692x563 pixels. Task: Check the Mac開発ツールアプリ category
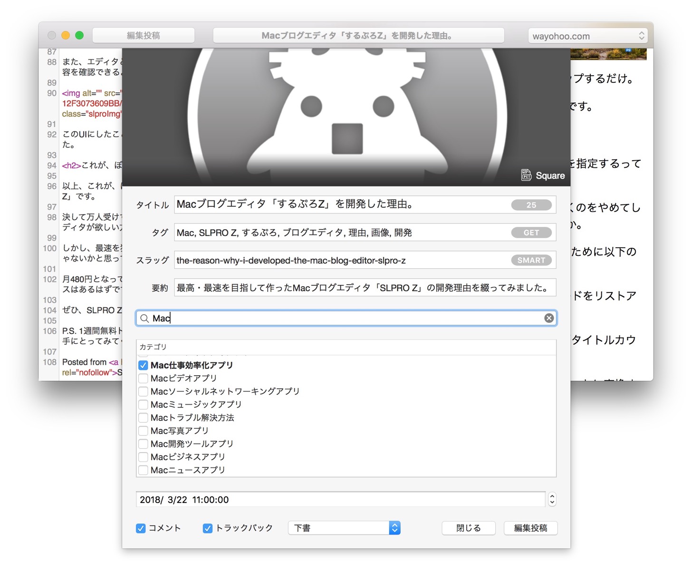(143, 444)
